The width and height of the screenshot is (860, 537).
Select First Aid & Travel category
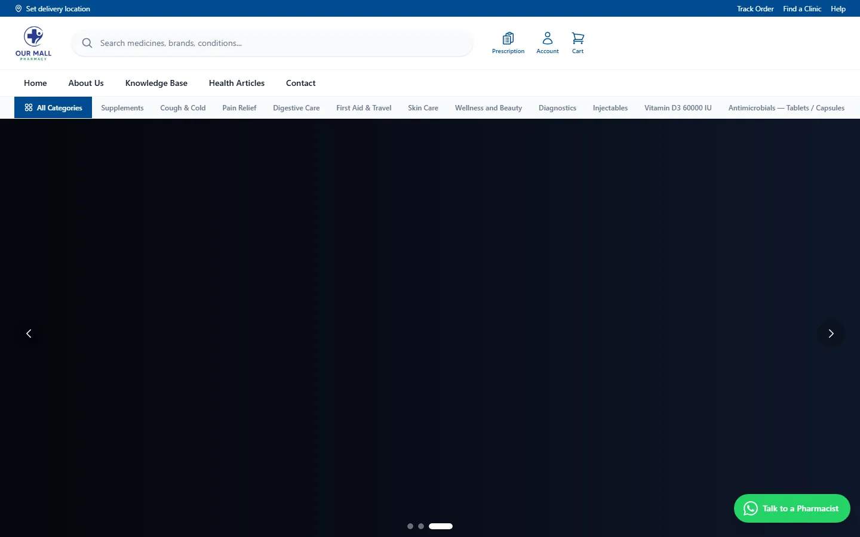point(364,108)
